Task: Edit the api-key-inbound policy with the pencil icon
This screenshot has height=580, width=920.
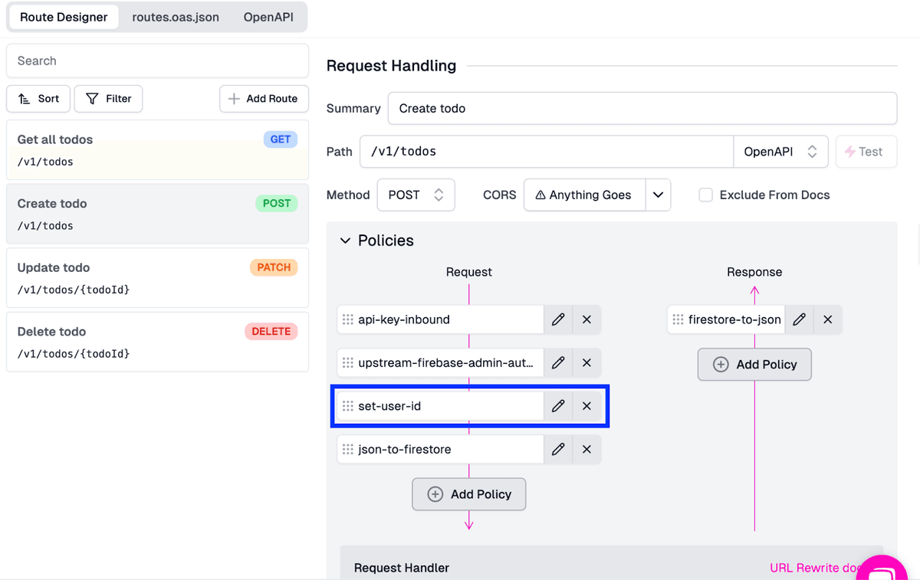Action: tap(557, 319)
